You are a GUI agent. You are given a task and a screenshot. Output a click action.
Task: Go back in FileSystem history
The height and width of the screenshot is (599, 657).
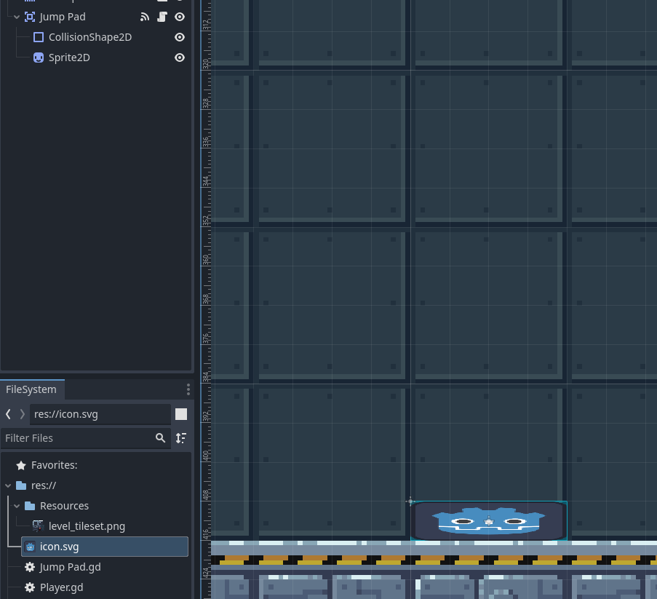(x=8, y=414)
